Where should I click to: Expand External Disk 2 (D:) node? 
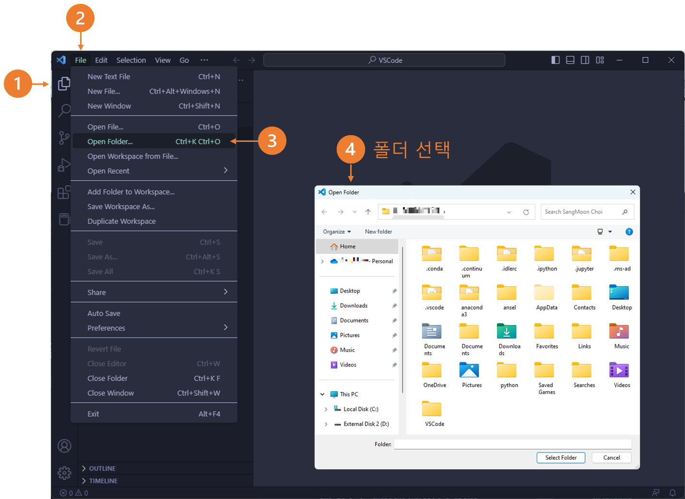coord(326,424)
